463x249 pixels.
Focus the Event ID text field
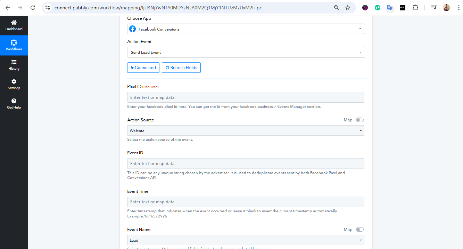[x=246, y=164]
